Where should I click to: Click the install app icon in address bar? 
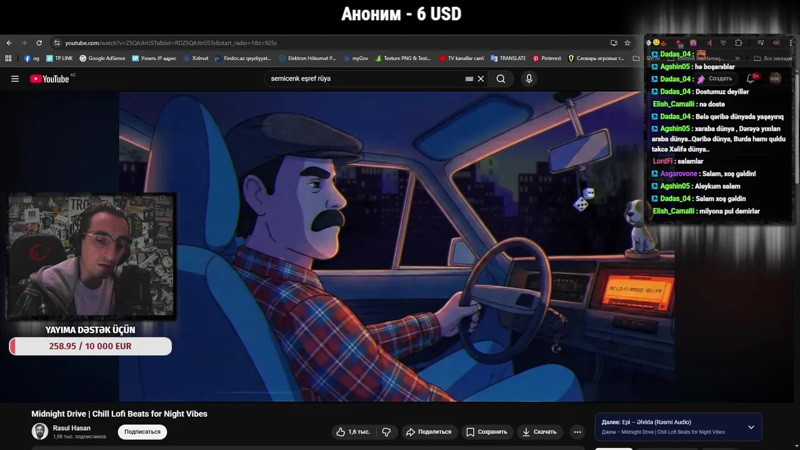614,43
